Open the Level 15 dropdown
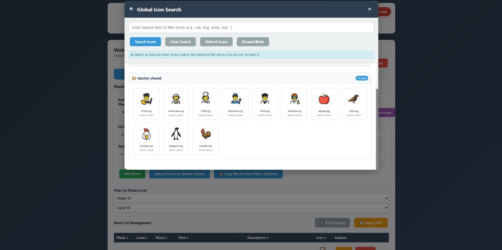The image size is (502, 250). coord(251,208)
